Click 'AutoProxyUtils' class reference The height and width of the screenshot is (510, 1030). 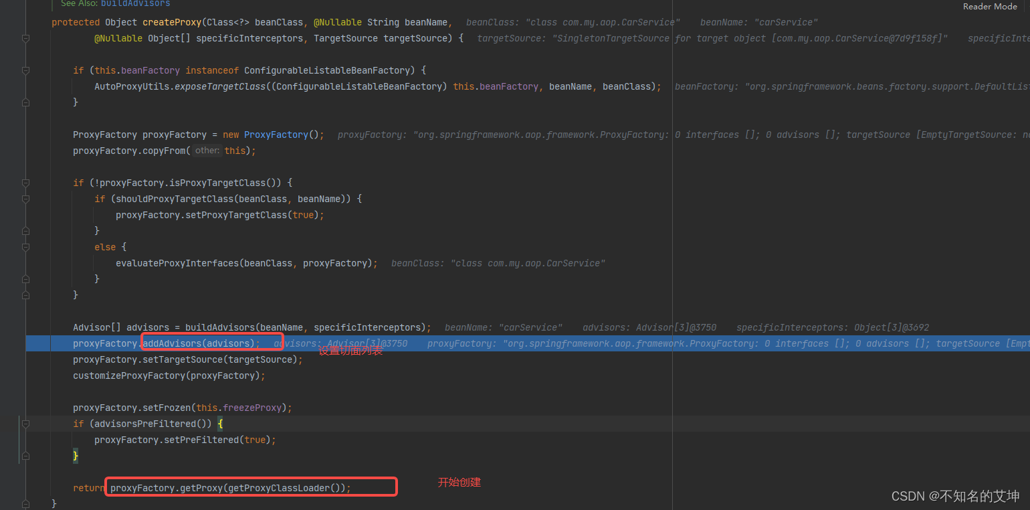pos(132,86)
